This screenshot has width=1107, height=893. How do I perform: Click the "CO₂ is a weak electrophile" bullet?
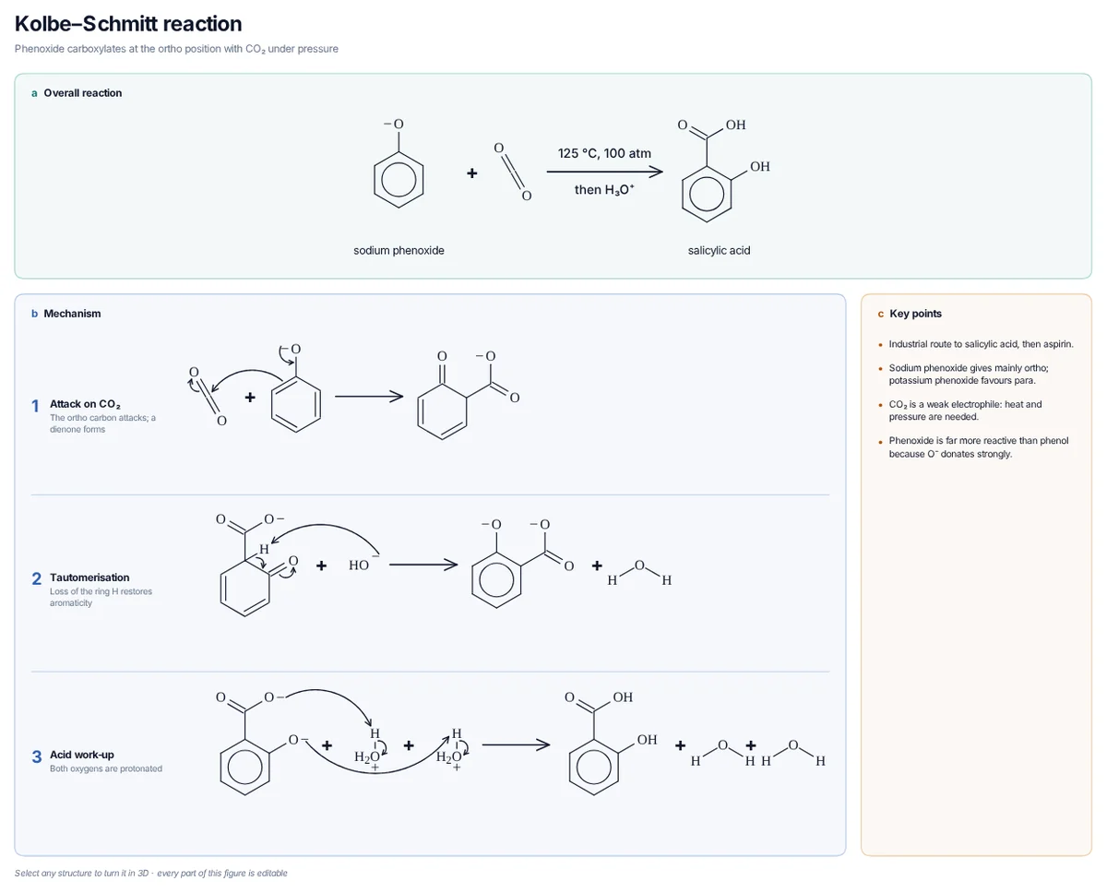point(965,411)
